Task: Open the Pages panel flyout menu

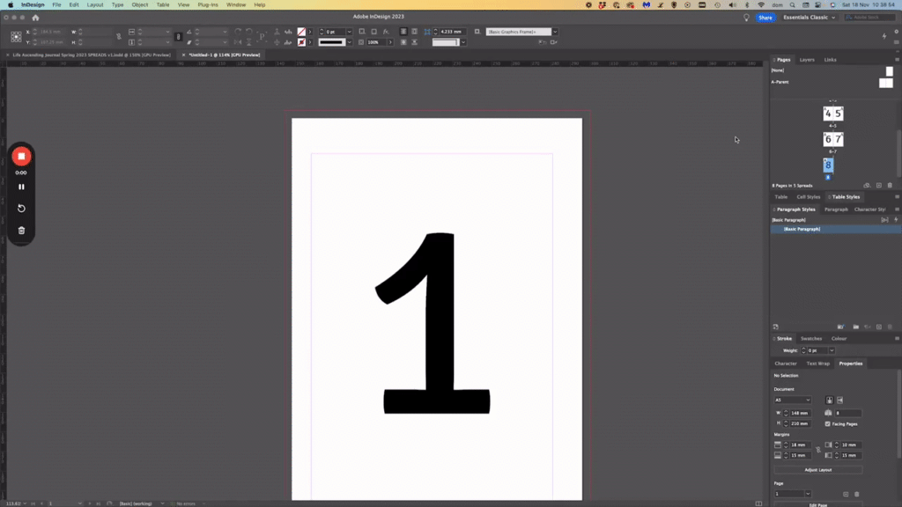Action: pos(897,60)
